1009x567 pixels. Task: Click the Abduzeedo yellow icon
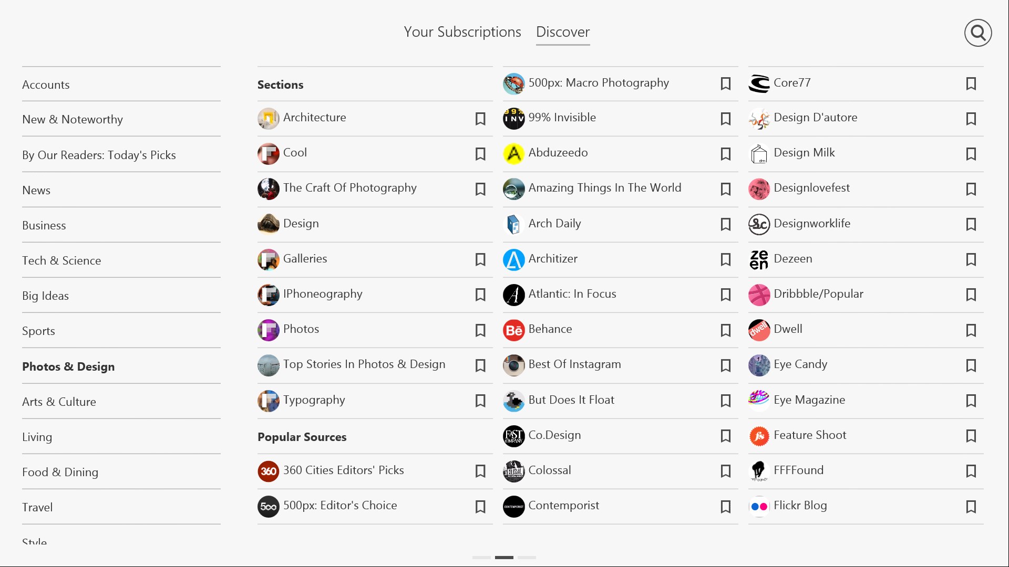click(513, 154)
